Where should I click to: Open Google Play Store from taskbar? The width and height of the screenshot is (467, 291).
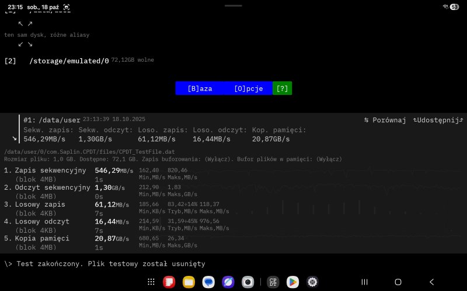292,282
